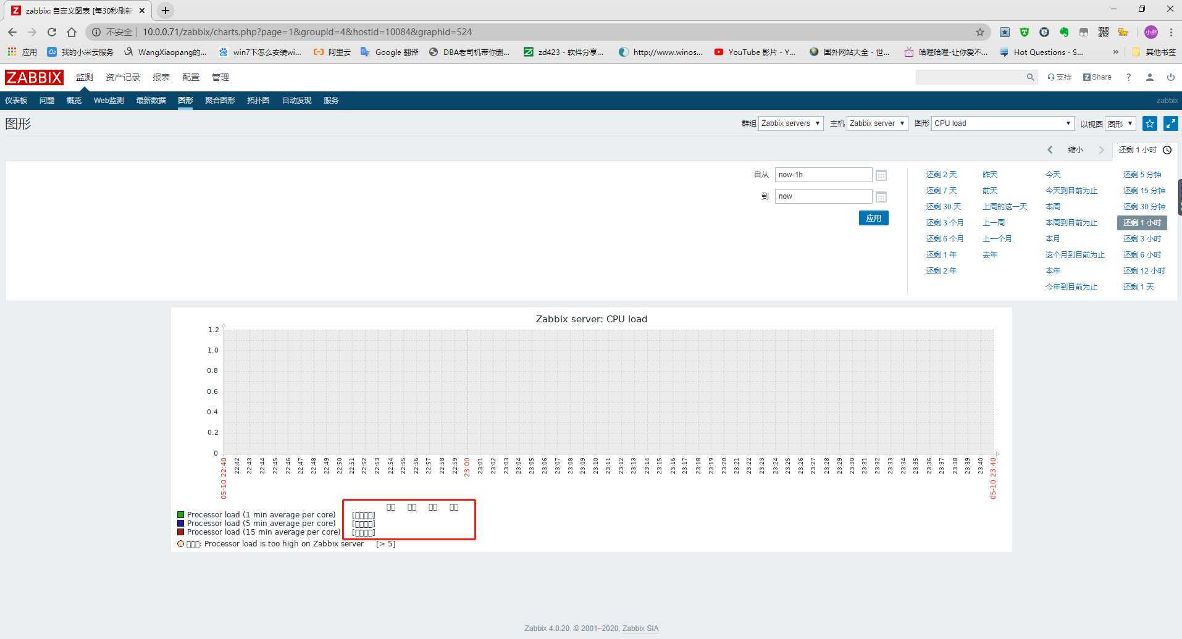Open the user profile icon

1149,77
